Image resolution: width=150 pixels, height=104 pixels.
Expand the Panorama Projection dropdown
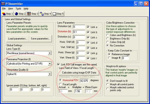click(50, 64)
